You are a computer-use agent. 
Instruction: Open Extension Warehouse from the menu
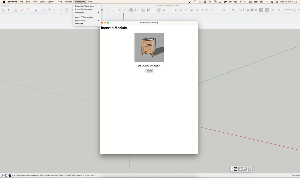point(85,6)
